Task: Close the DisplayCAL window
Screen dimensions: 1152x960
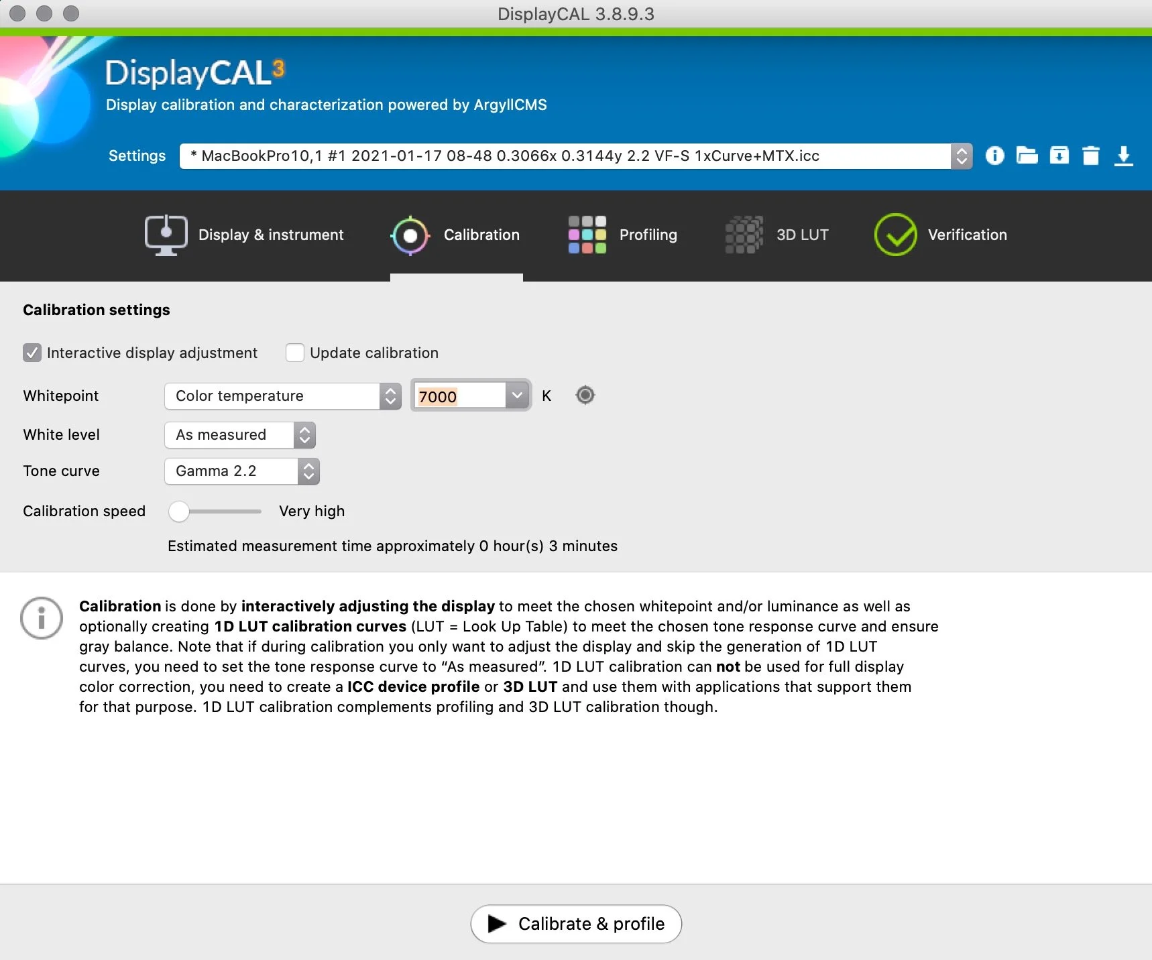Action: pos(17,13)
